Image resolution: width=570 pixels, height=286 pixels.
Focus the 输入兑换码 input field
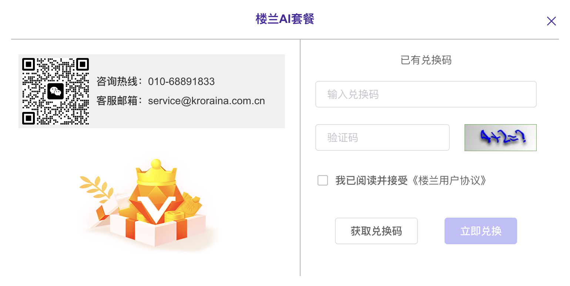[426, 94]
